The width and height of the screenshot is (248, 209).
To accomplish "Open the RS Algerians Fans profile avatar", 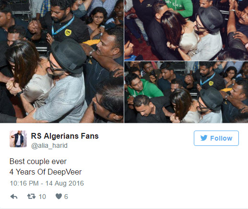I will tap(18, 139).
